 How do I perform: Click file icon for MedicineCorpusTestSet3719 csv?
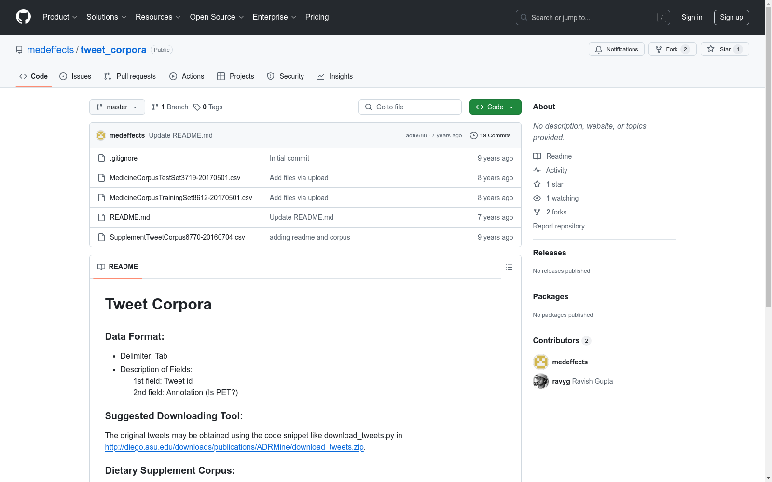point(101,178)
